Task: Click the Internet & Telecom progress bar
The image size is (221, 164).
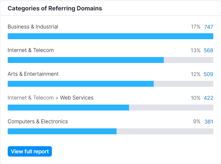Action: (110, 60)
